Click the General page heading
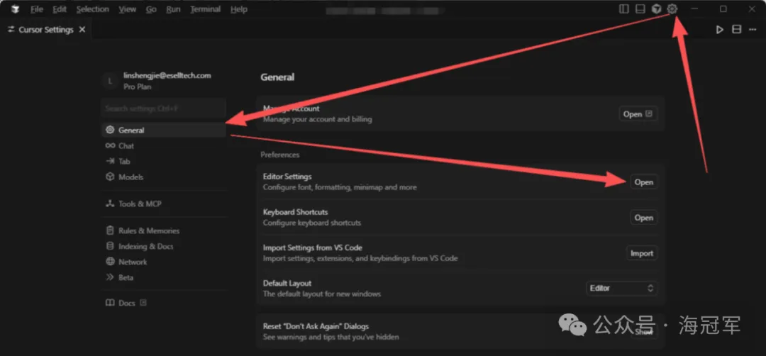This screenshot has height=356, width=766. [277, 77]
